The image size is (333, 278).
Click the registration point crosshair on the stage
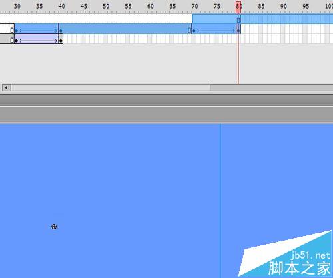coord(54,227)
